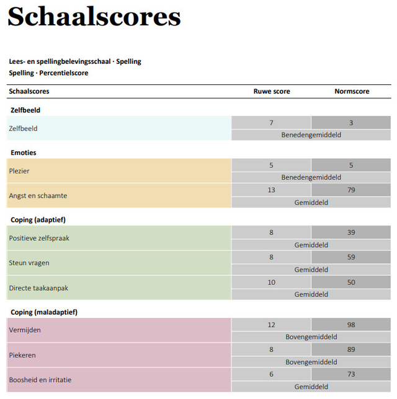Click the Steun vragen row label
Image resolution: width=397 pixels, height=399 pixels.
(x=29, y=263)
